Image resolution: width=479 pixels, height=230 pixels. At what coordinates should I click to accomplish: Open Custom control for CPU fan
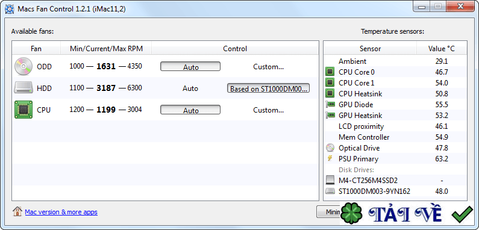269,110
